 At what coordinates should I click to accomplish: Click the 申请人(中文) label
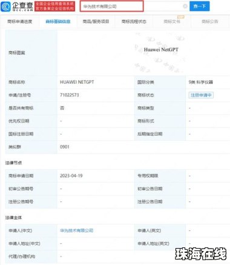point(20,230)
